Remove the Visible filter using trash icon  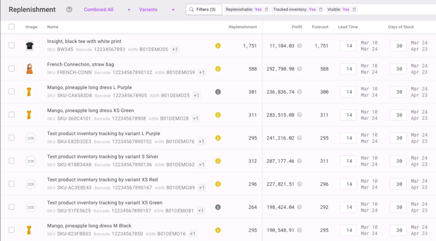tap(354, 9)
